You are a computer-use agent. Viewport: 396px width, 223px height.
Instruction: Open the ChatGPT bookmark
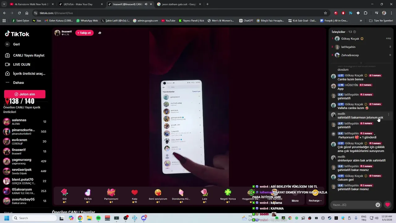(x=246, y=21)
